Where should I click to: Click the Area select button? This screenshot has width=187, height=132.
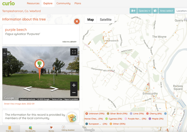pos(166,11)
